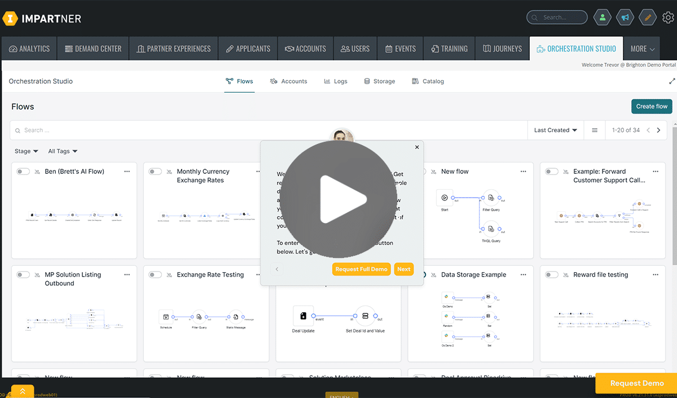The width and height of the screenshot is (677, 398).
Task: Click the Next button in popup
Action: point(404,269)
